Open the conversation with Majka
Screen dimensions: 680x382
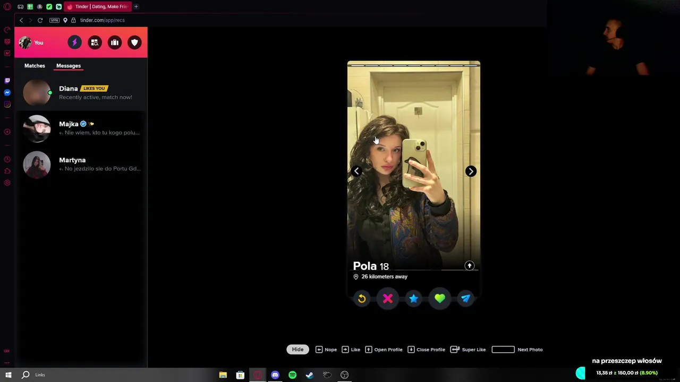click(x=81, y=128)
